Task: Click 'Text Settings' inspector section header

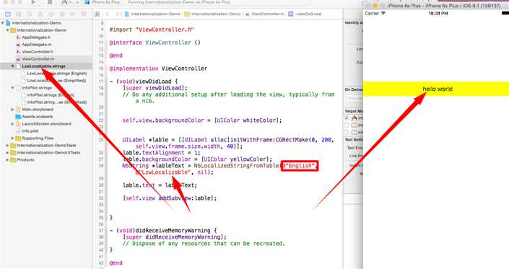Action: 354,140
